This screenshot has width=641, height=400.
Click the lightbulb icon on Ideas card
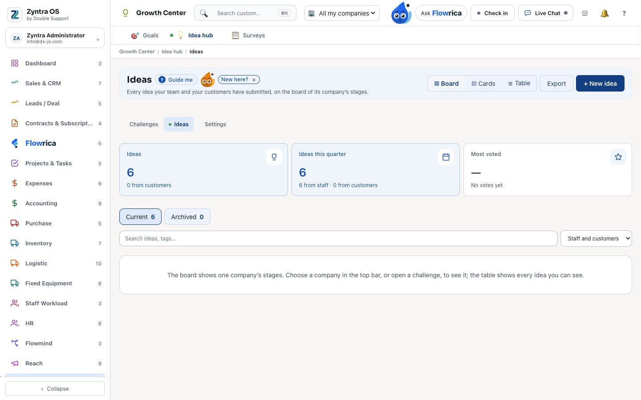click(x=274, y=157)
